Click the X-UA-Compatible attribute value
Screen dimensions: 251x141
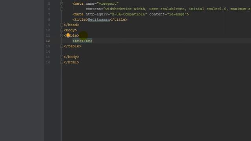pos(128,14)
